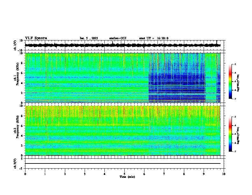Image resolution: width=252 pixels, height=195 pixels.
Task: Click time axis tick label "2"
Action: 65,174
